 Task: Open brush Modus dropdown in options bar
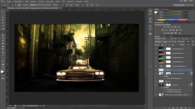[40, 5]
